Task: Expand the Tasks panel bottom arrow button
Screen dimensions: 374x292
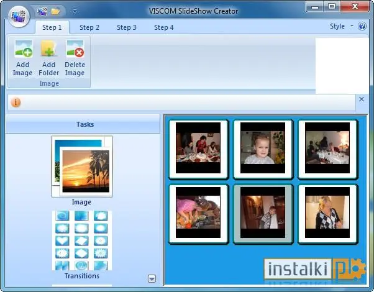Action: 152,278
